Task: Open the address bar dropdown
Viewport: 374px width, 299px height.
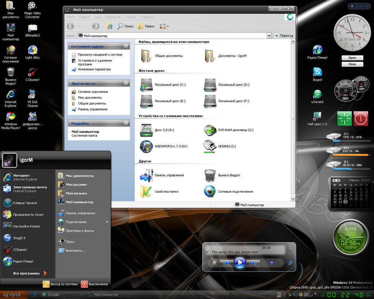Action: pyautogui.click(x=269, y=36)
